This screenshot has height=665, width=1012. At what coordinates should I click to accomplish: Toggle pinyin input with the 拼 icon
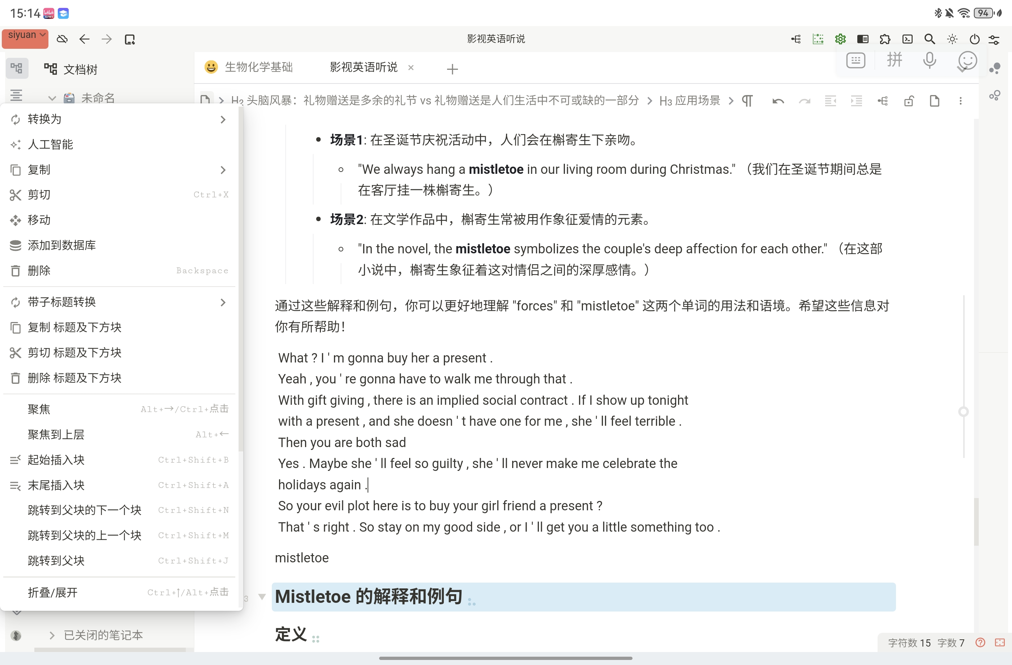895,61
